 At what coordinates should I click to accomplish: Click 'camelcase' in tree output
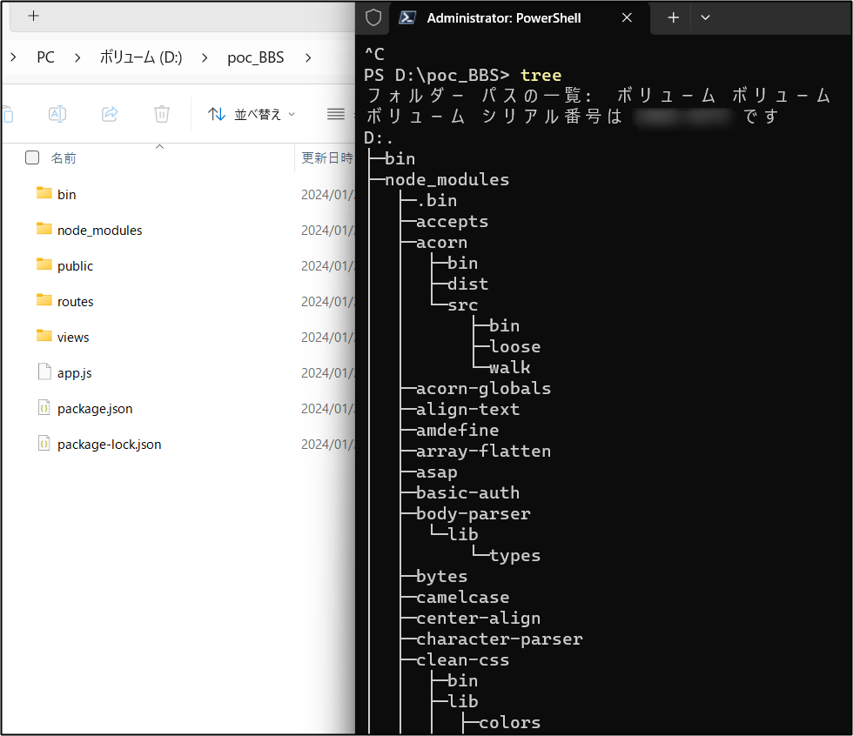pyautogui.click(x=462, y=597)
